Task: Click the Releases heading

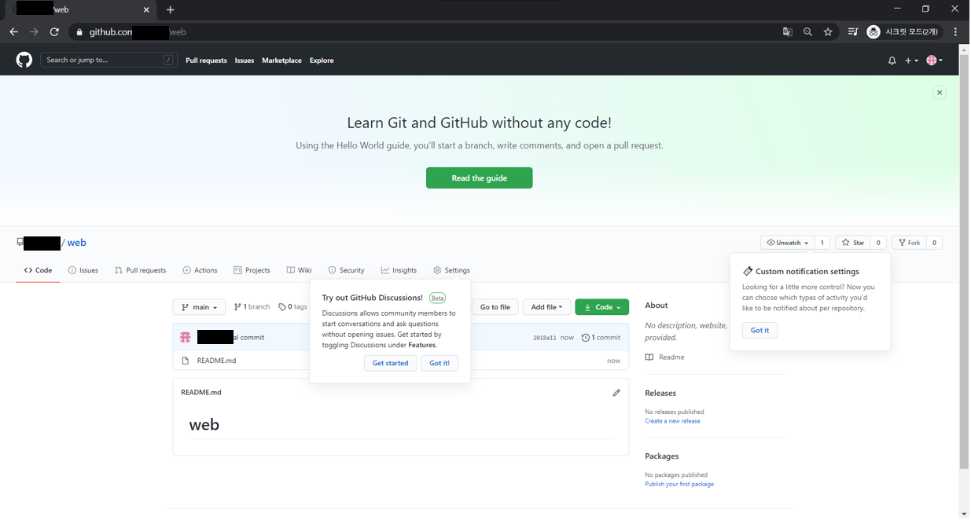Action: [x=660, y=393]
